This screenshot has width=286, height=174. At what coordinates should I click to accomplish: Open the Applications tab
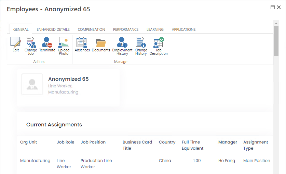pyautogui.click(x=183, y=29)
